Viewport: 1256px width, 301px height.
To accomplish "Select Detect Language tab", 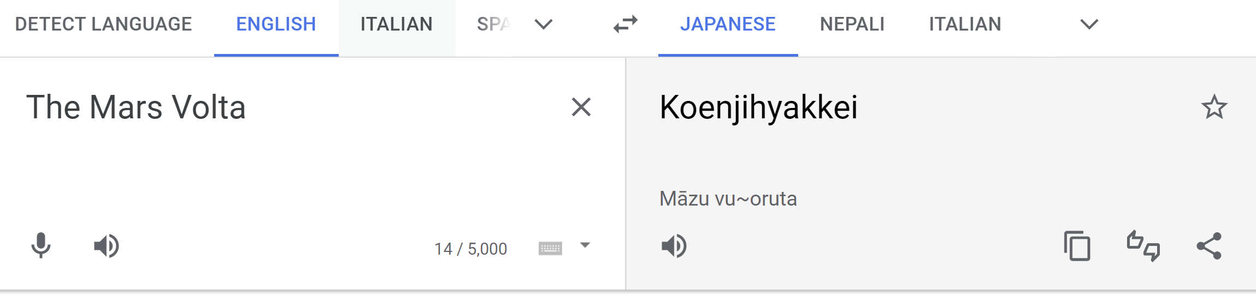I will pos(103,25).
